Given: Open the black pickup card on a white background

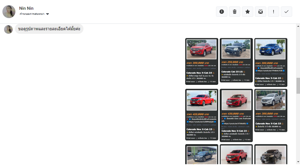Looking at the screenshot, I should (x=271, y=154).
